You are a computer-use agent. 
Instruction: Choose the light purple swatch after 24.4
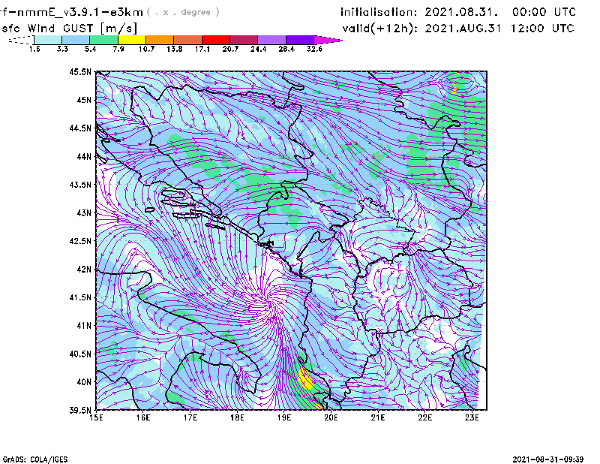pos(271,40)
